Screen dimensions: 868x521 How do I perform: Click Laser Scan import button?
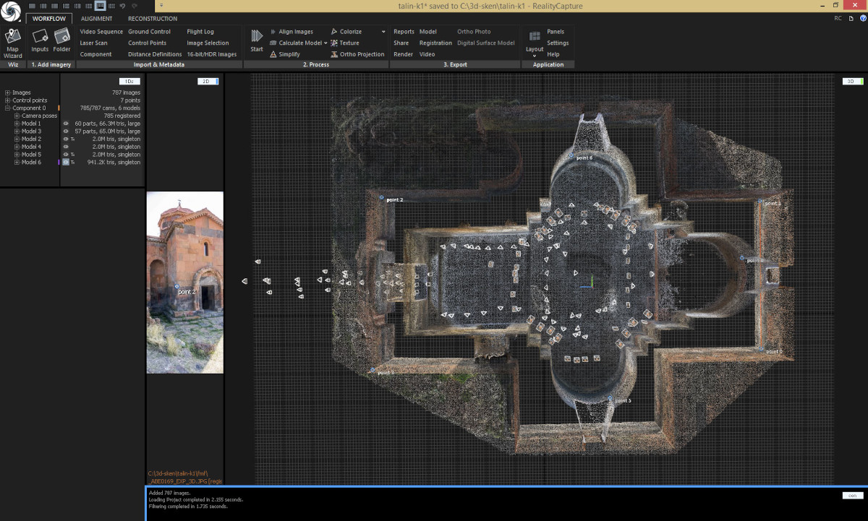(94, 43)
